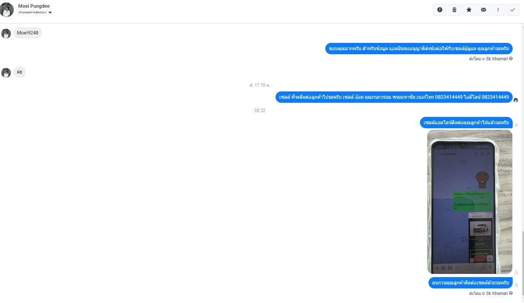524x303 pixels.
Task: Delete conversation using the trash icon
Action: pos(454,10)
